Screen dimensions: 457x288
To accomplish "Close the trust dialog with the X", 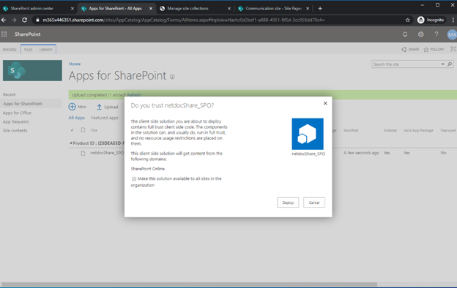I will coord(325,103).
